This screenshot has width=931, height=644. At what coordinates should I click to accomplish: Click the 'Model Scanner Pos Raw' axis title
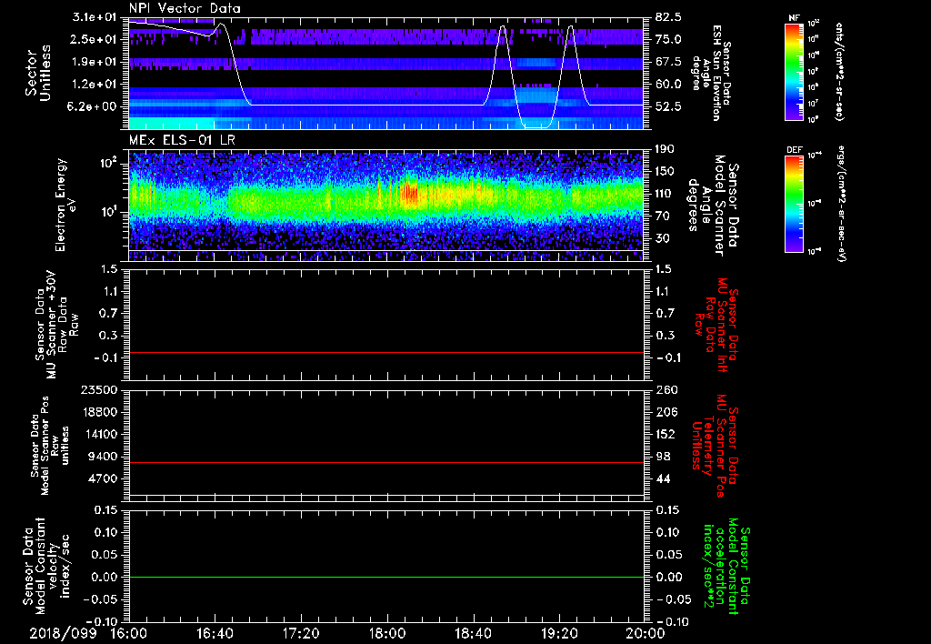(50, 446)
